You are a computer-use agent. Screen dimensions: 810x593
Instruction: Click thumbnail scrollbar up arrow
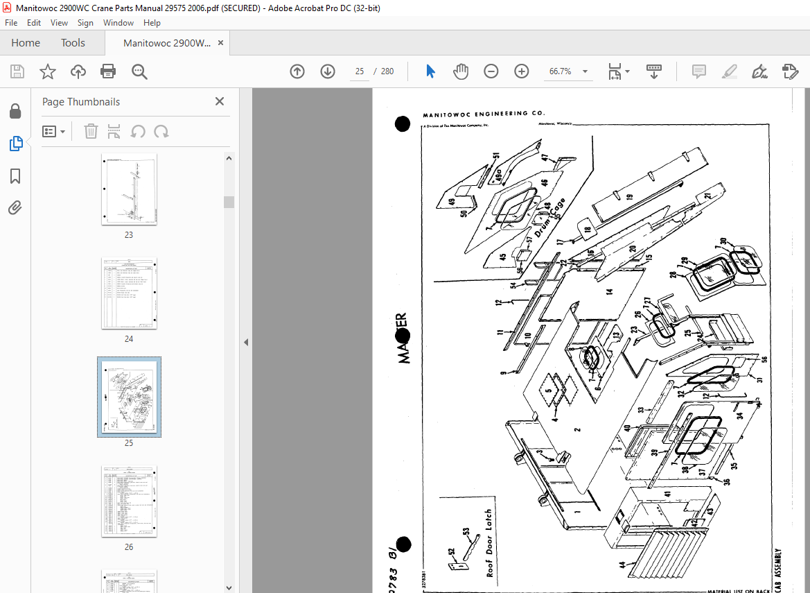[229, 158]
